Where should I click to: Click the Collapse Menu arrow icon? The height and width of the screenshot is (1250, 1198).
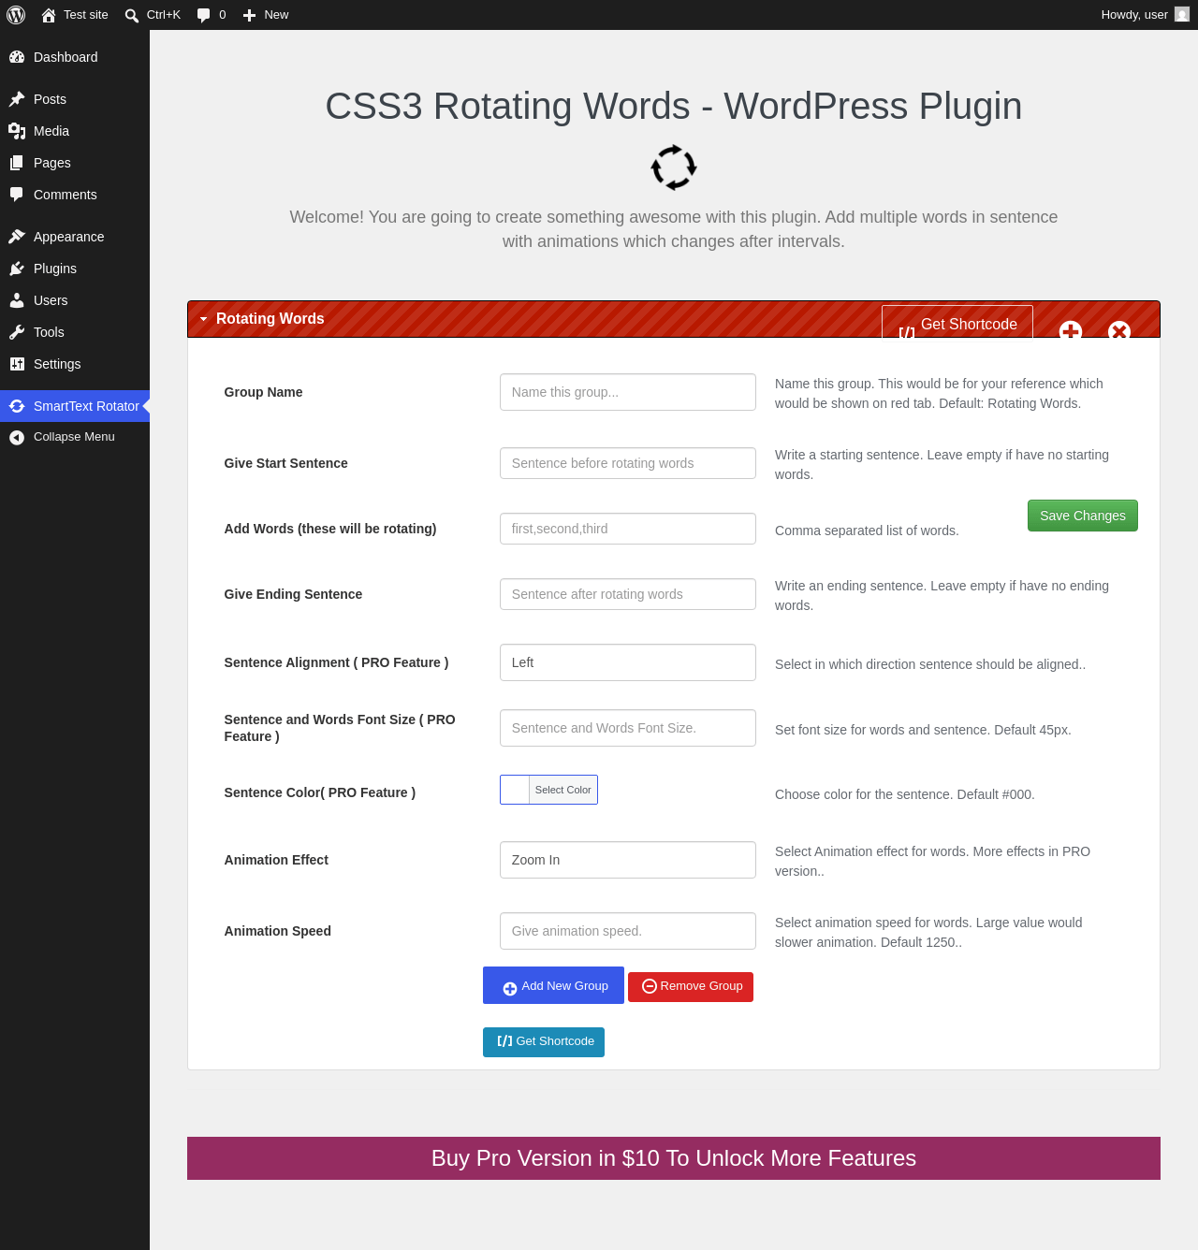[x=17, y=437]
